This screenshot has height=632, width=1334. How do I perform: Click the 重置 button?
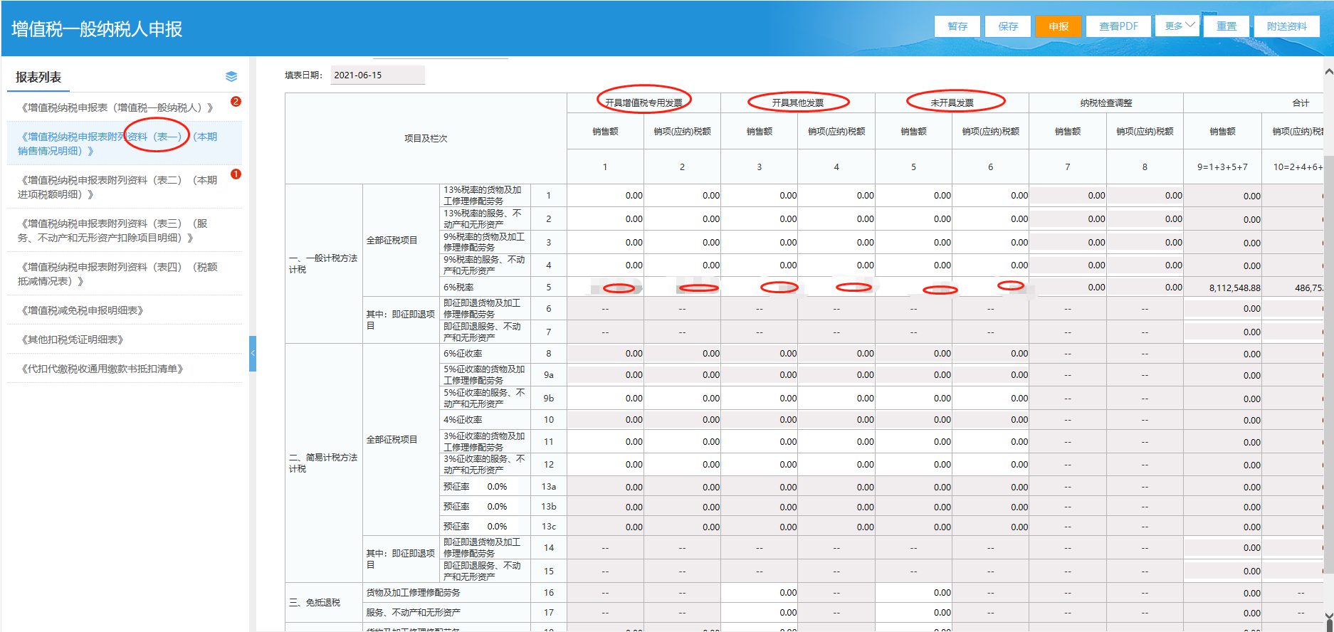point(1227,26)
